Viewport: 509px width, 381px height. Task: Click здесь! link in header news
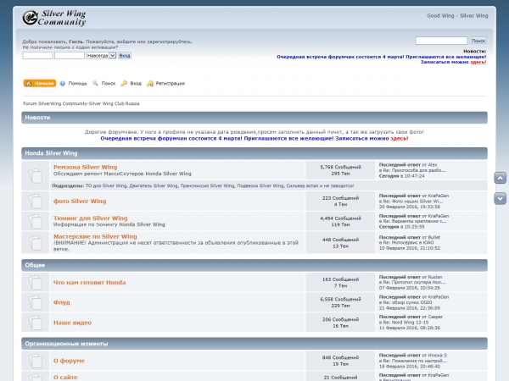coord(478,62)
